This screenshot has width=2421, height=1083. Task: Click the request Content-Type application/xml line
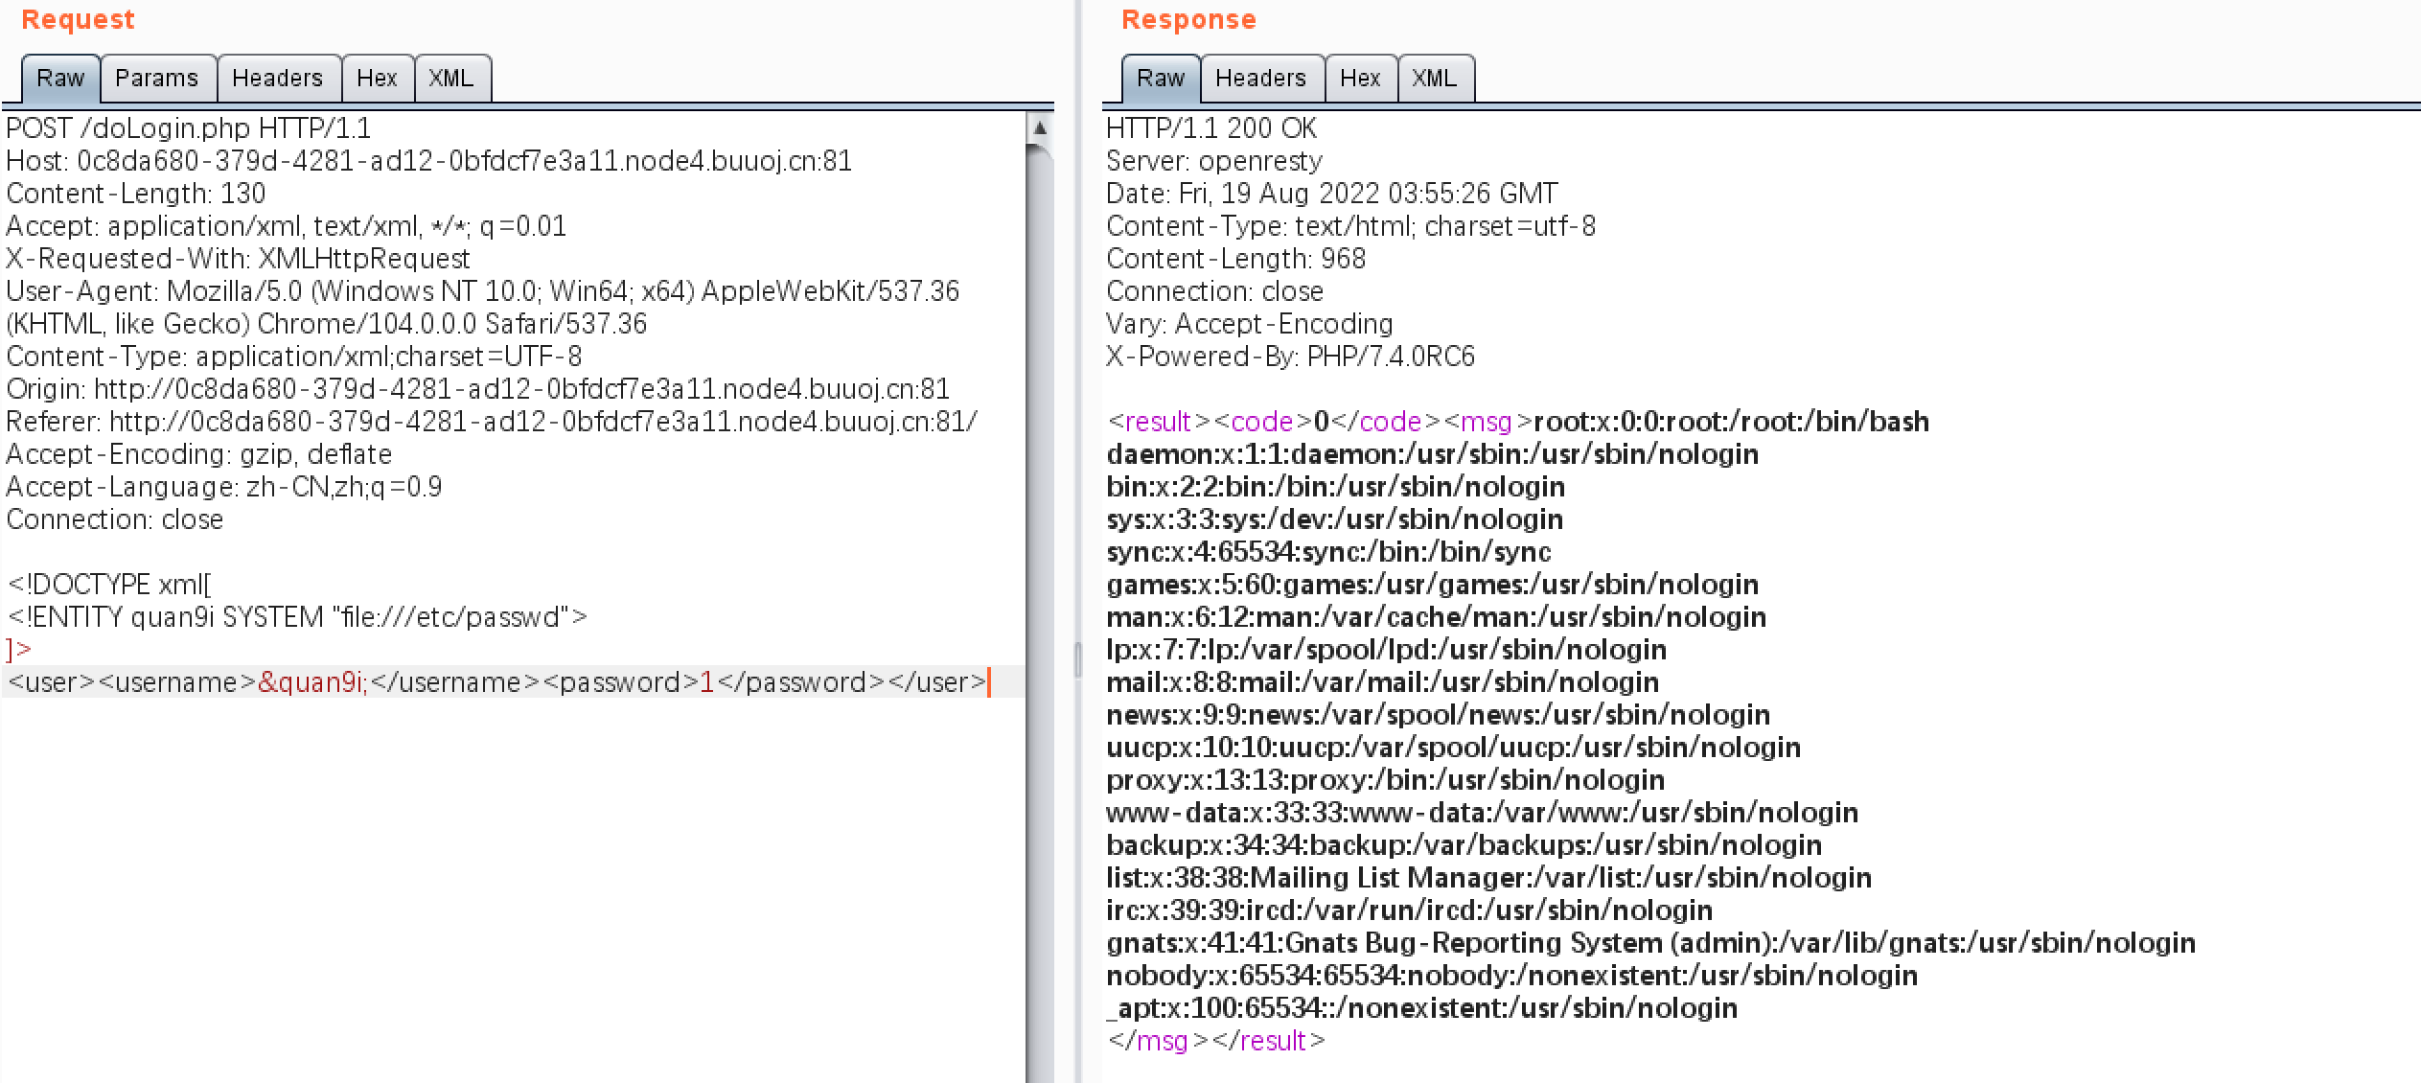(294, 357)
